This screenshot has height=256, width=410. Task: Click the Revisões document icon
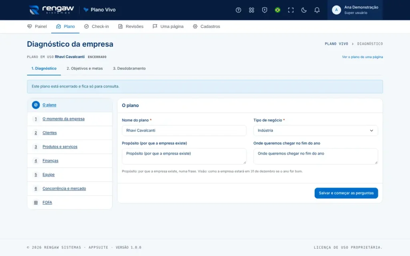pos(120,26)
